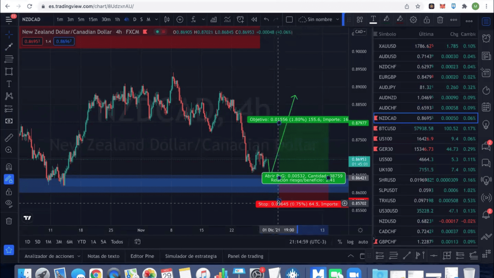Open the financials bar chart icon

click(x=214, y=19)
